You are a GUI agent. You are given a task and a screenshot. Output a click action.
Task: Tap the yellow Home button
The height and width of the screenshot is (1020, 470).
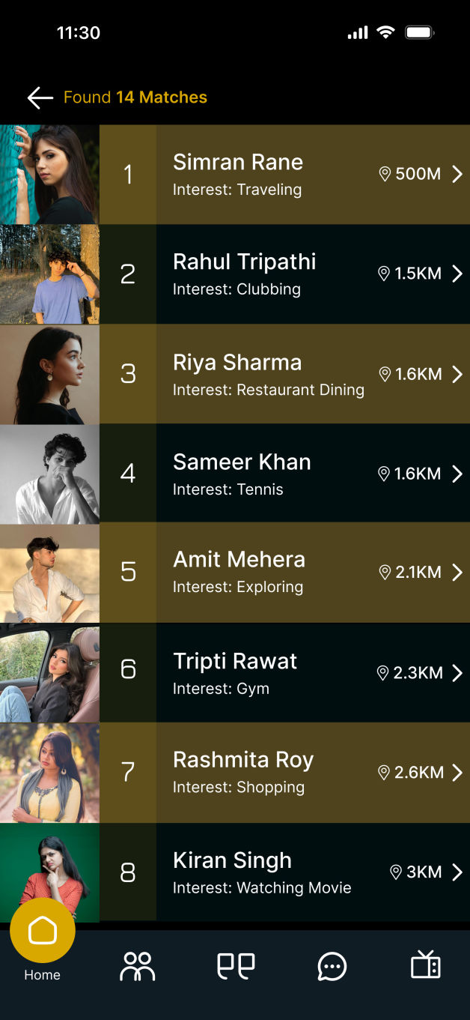tap(43, 931)
